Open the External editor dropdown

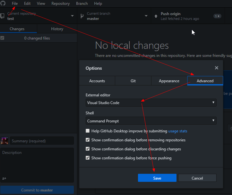pos(151,102)
